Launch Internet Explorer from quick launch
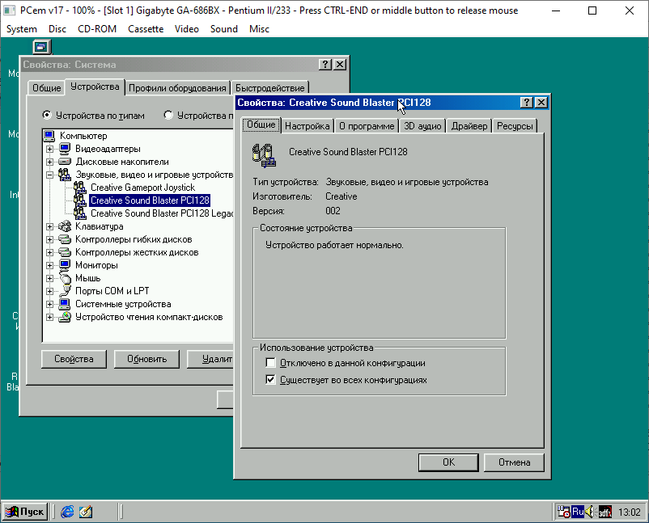The image size is (649, 523). point(67,512)
